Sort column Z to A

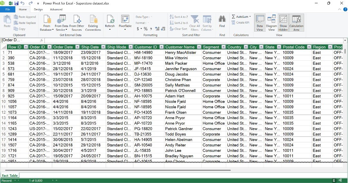(179, 23)
